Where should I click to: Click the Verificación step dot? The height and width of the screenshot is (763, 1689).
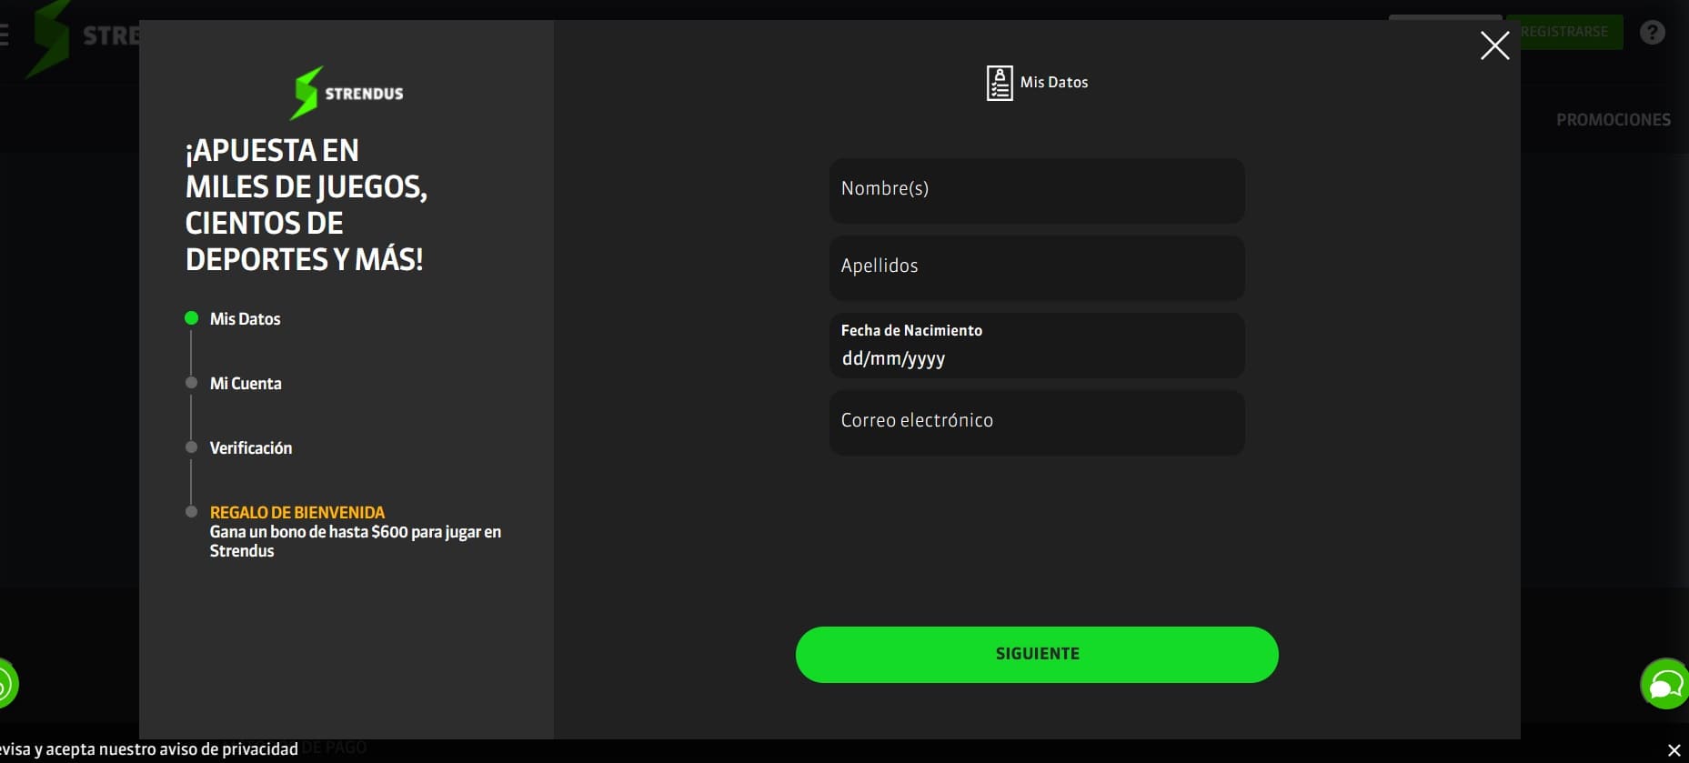click(x=191, y=447)
